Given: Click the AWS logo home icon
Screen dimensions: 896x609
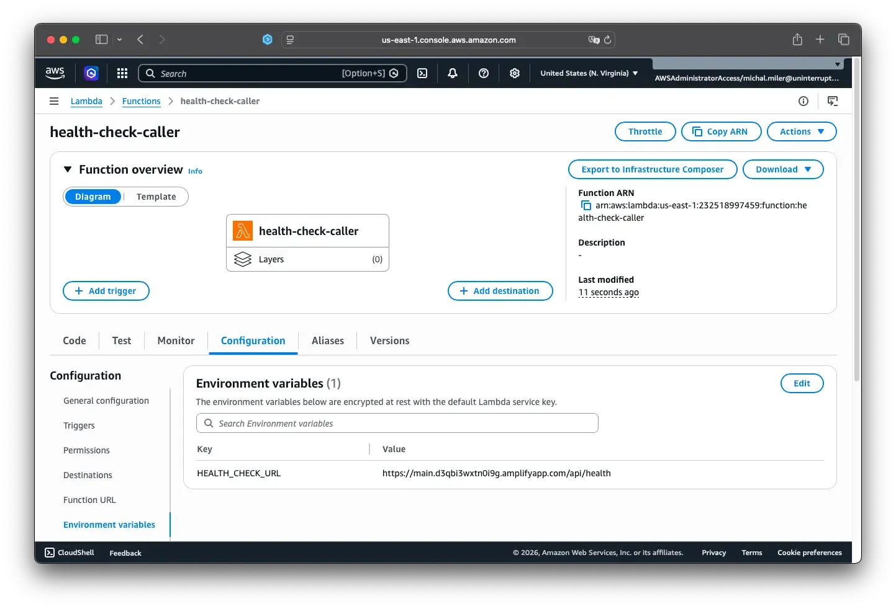Looking at the screenshot, I should pos(55,73).
